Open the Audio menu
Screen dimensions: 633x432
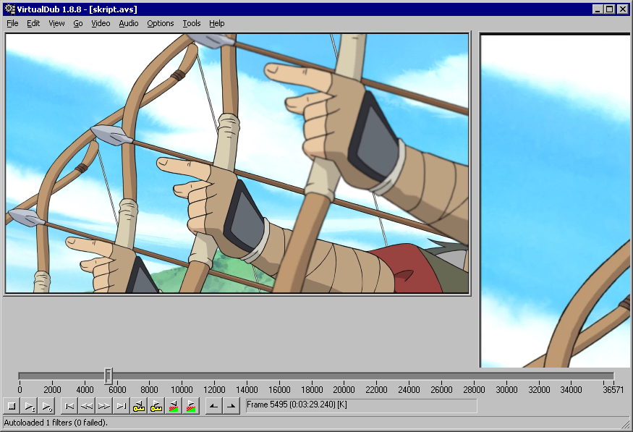(128, 23)
